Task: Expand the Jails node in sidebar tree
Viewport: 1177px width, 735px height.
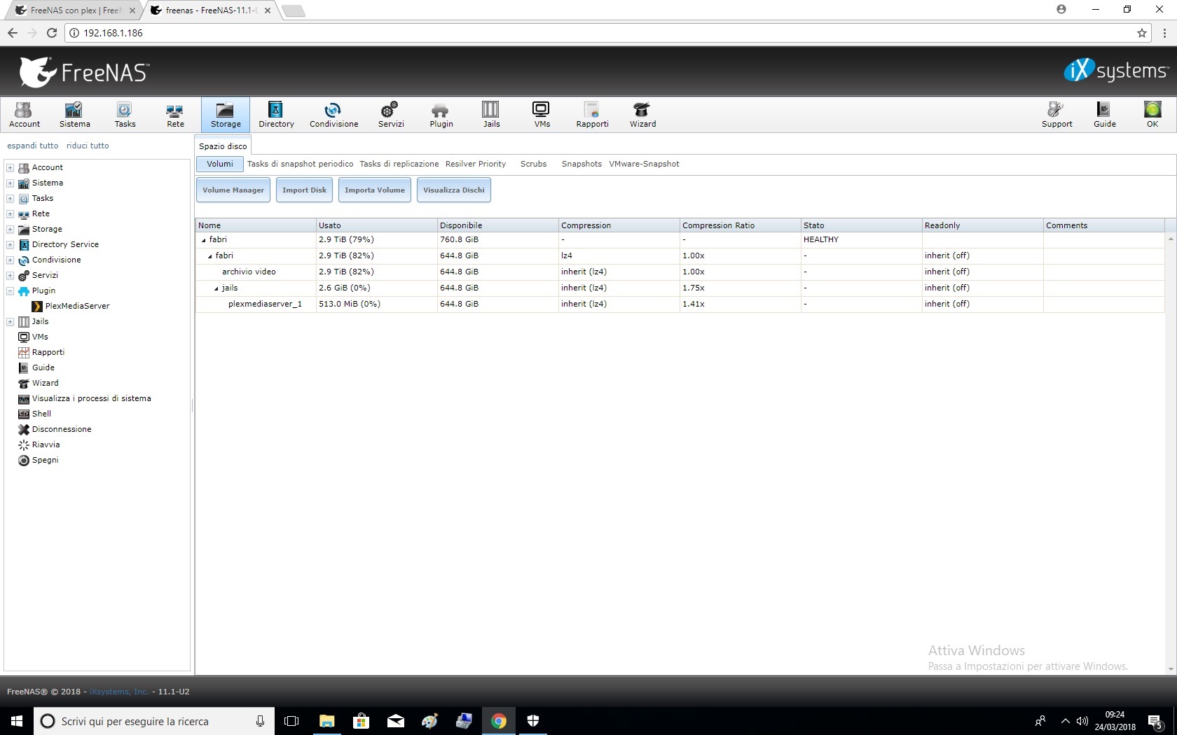Action: (x=11, y=321)
